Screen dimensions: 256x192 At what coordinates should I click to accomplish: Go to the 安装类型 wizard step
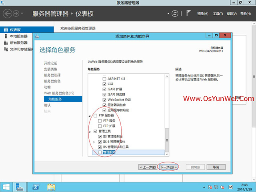51,69
